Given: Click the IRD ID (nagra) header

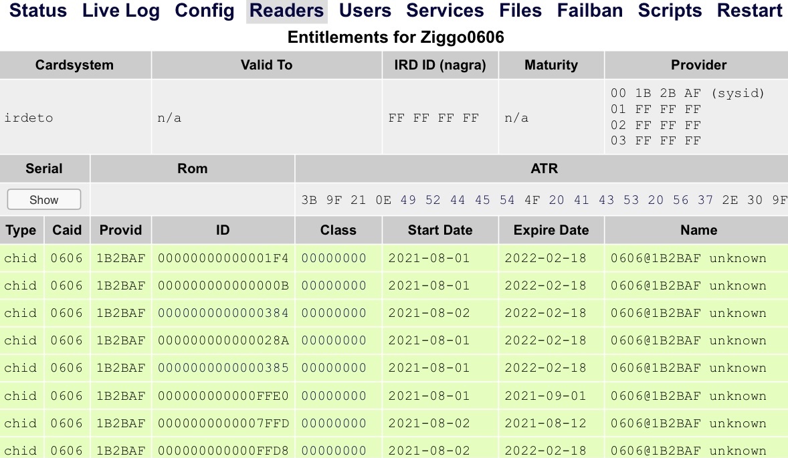Looking at the screenshot, I should 439,65.
